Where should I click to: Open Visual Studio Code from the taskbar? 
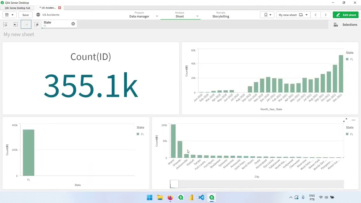[x=201, y=198]
